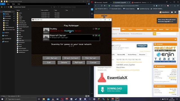Click Refresh button in Minecraft
180x101 pixels.
click(x=79, y=63)
